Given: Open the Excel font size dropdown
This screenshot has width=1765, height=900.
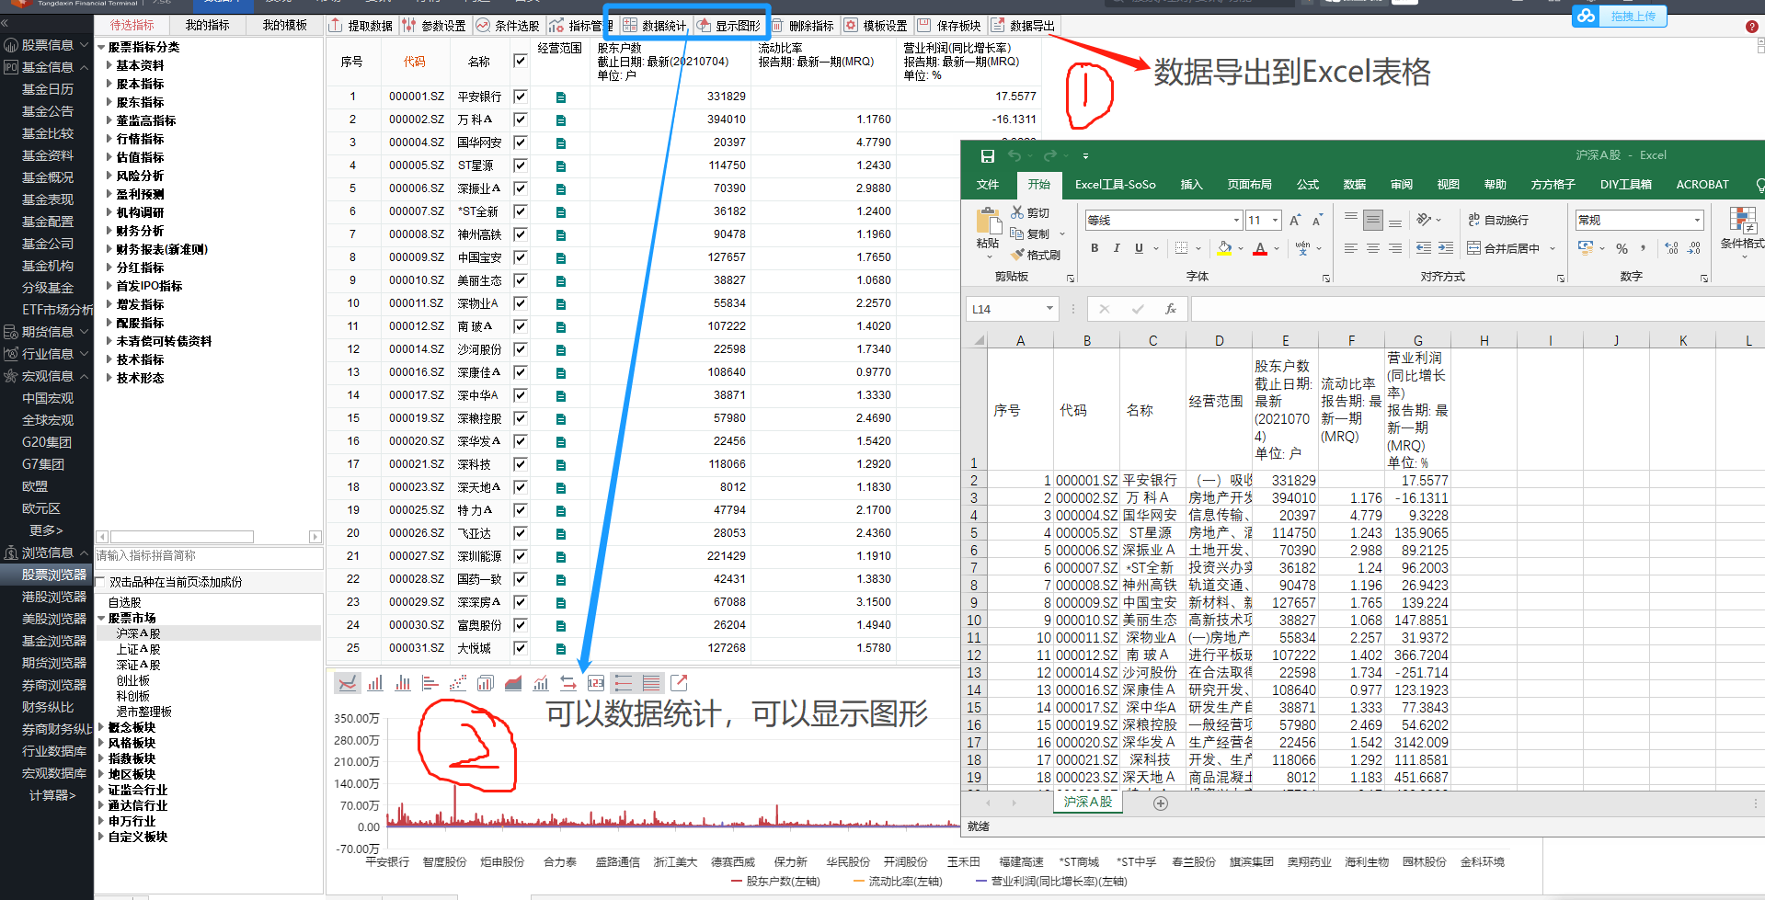Looking at the screenshot, I should click(1275, 221).
